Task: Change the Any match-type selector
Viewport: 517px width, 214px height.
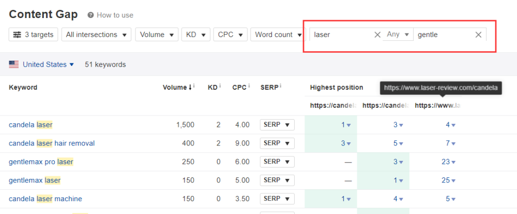Action: (398, 35)
